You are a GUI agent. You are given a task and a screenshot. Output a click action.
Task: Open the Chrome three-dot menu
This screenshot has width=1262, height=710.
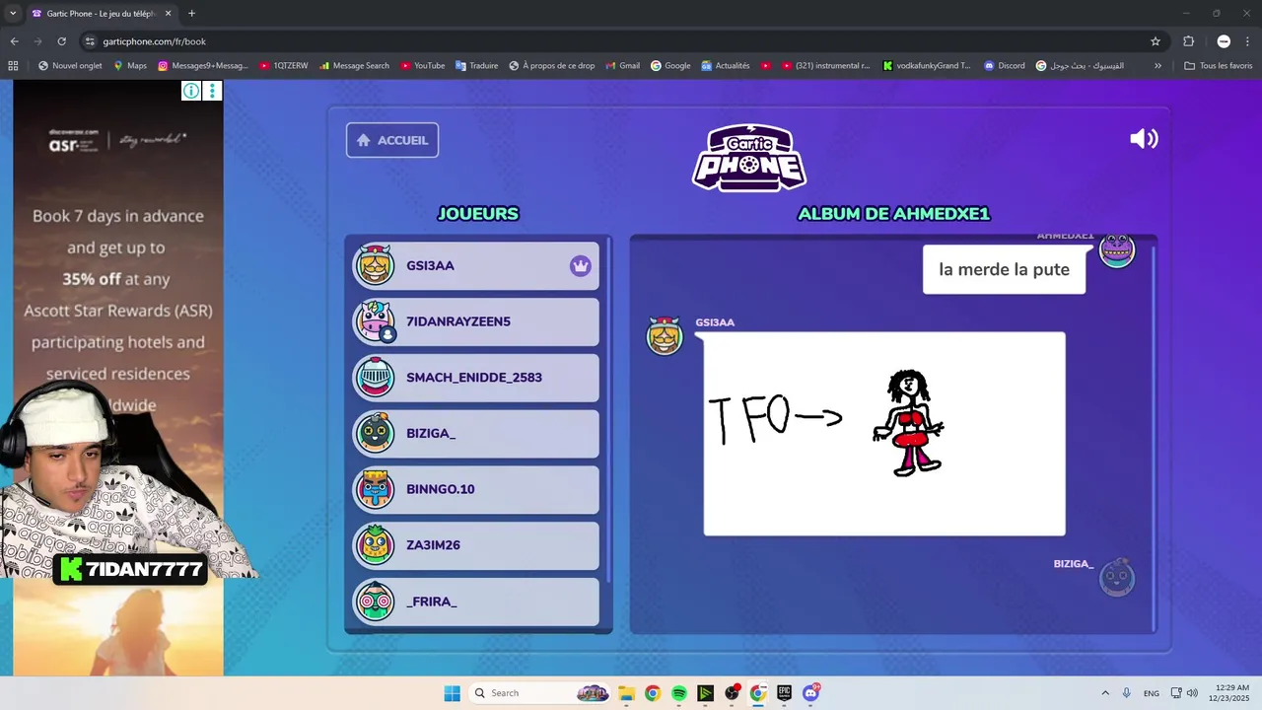click(1247, 41)
